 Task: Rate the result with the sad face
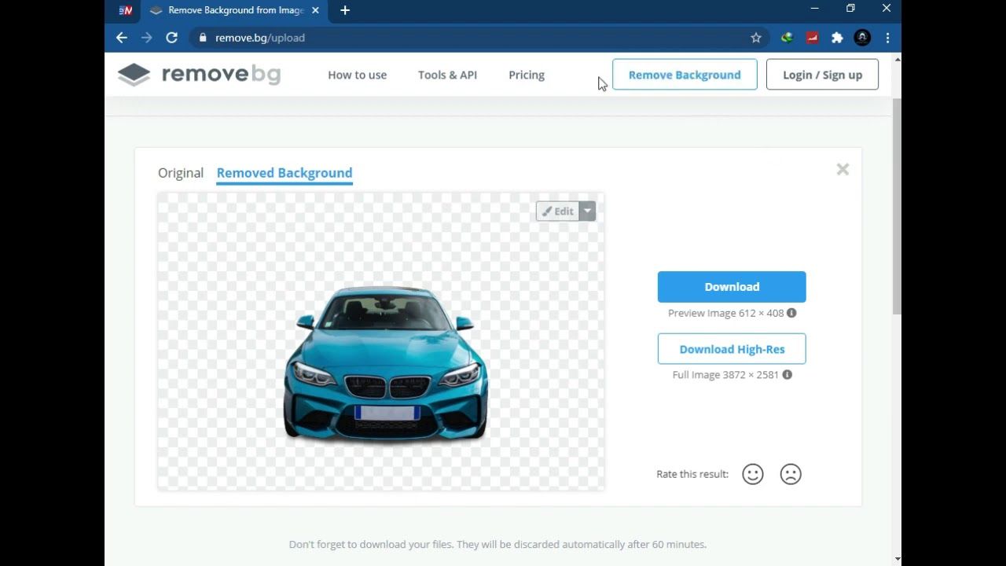[x=791, y=474]
